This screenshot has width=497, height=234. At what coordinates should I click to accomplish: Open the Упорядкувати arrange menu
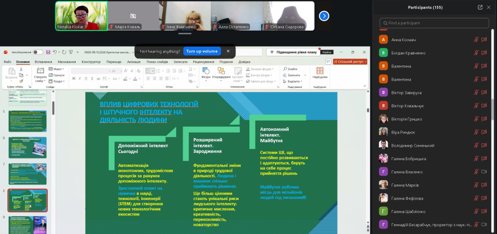tap(221, 73)
